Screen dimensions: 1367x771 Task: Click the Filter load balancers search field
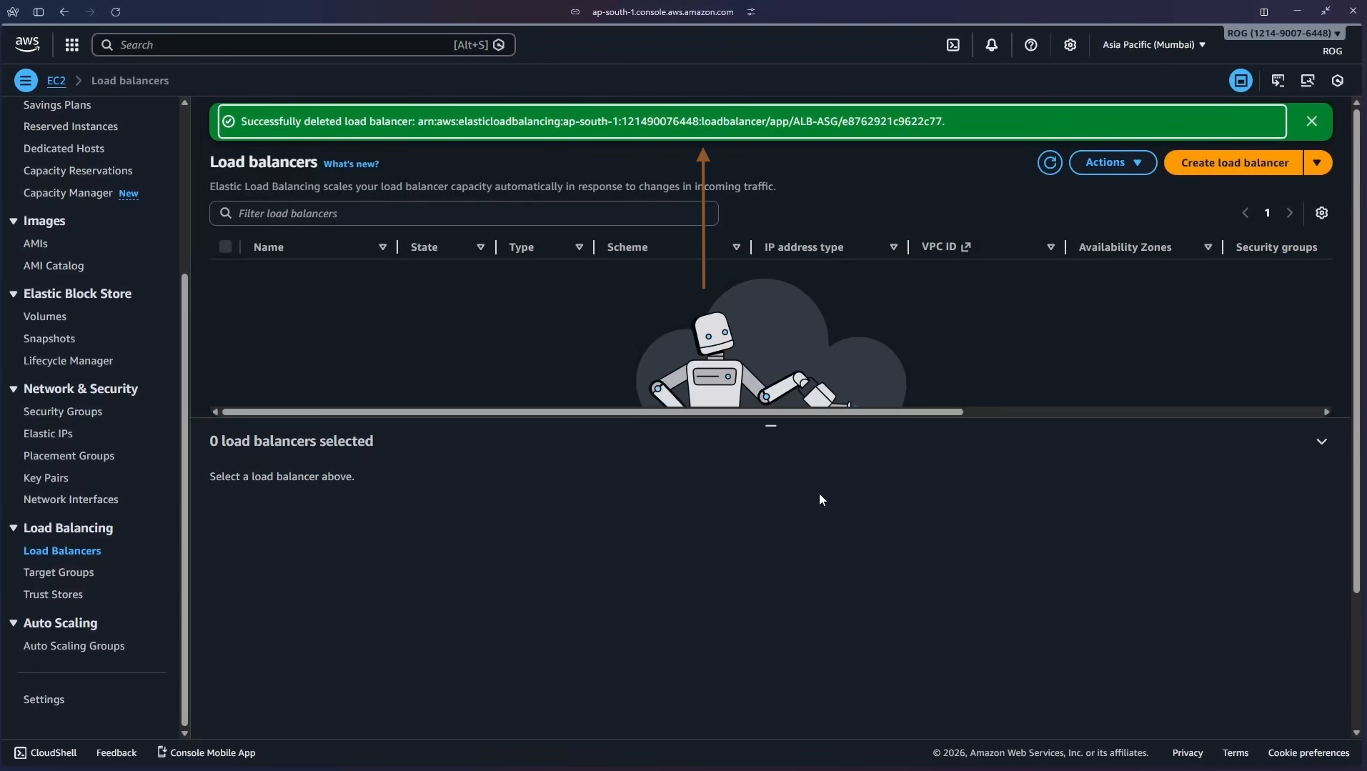[462, 213]
